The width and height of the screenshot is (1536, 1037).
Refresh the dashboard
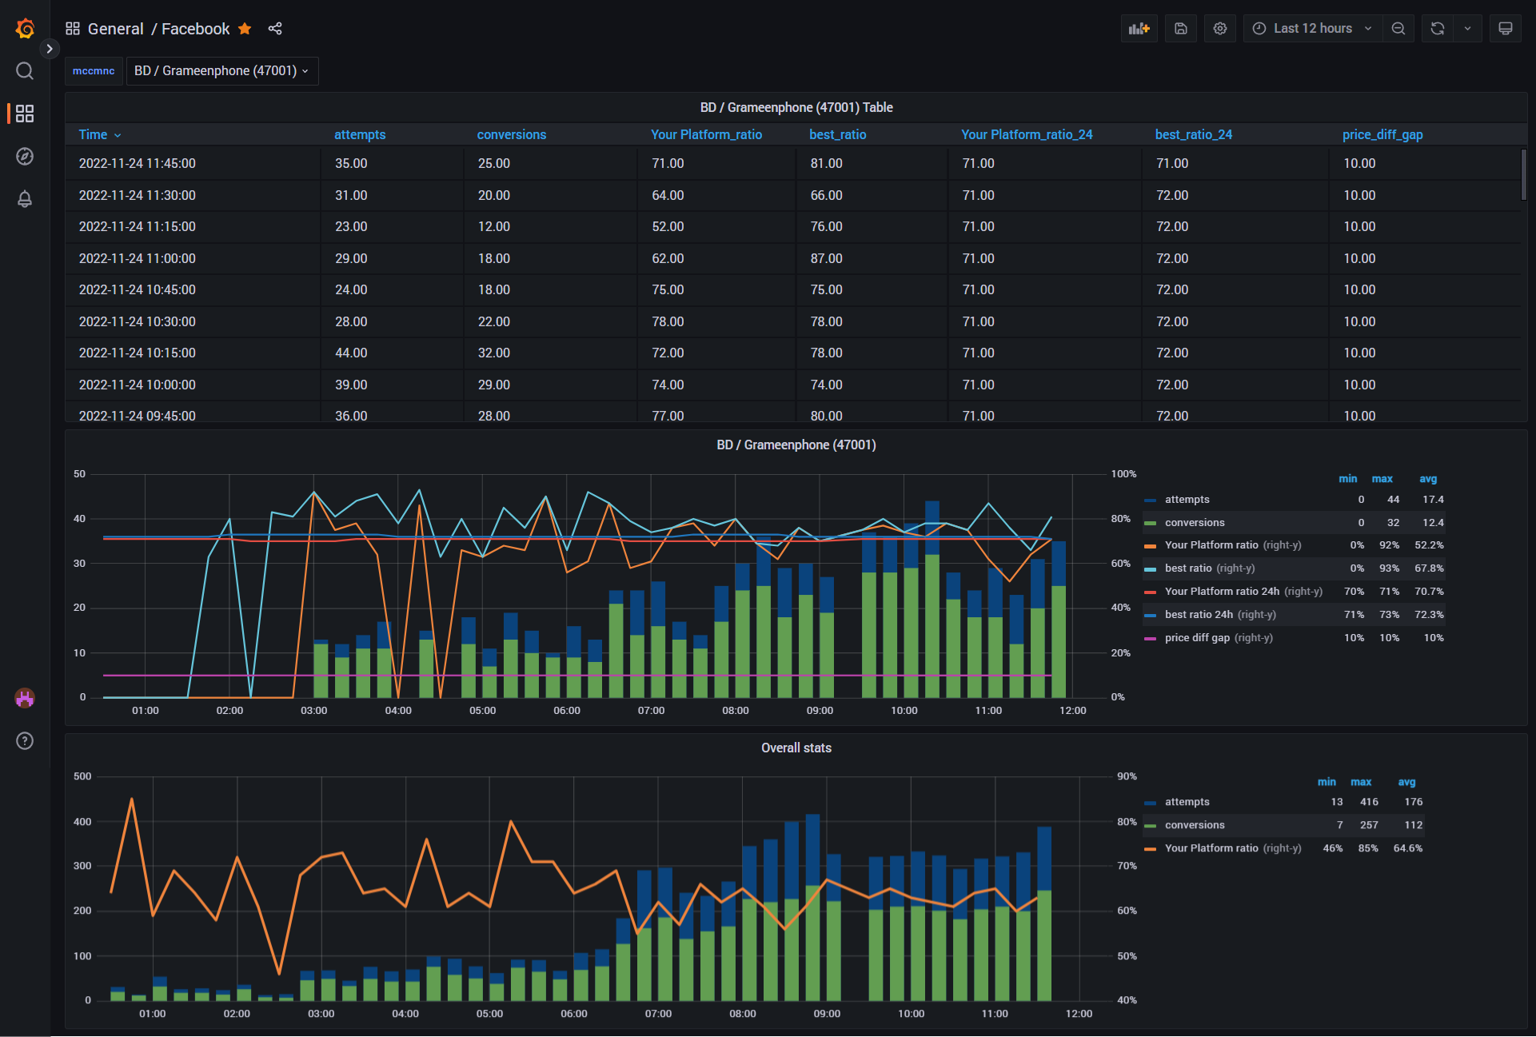click(1438, 29)
